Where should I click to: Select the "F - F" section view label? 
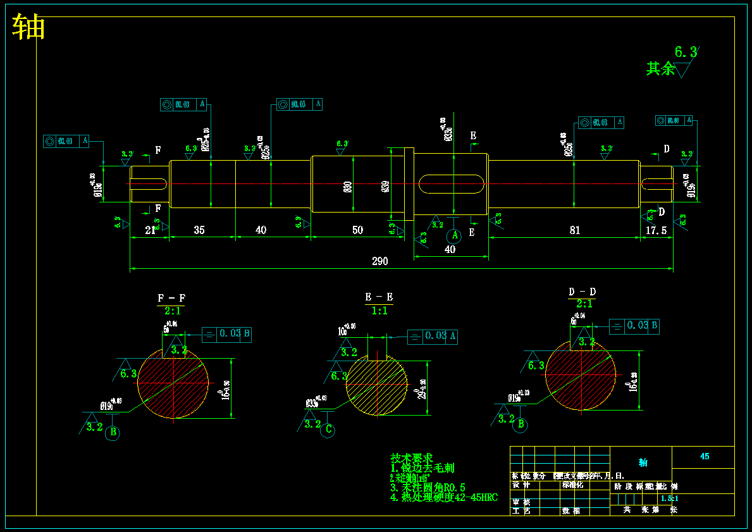click(171, 299)
